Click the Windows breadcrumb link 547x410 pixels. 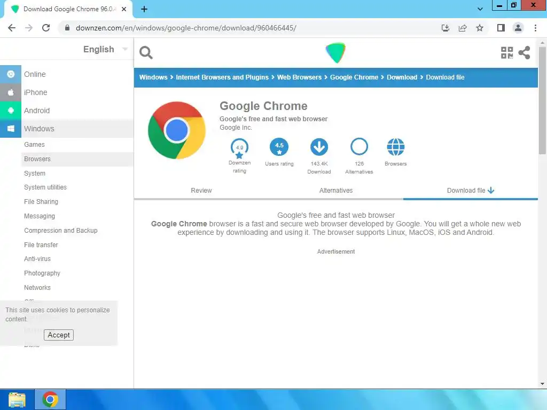[x=153, y=77]
